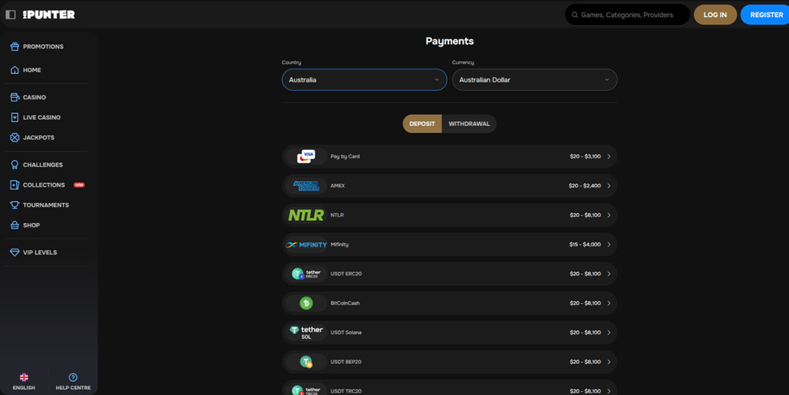This screenshot has width=789, height=395.
Task: Click the Punter logo
Action: coord(48,14)
